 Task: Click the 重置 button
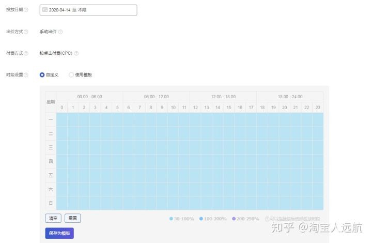pyautogui.click(x=73, y=218)
